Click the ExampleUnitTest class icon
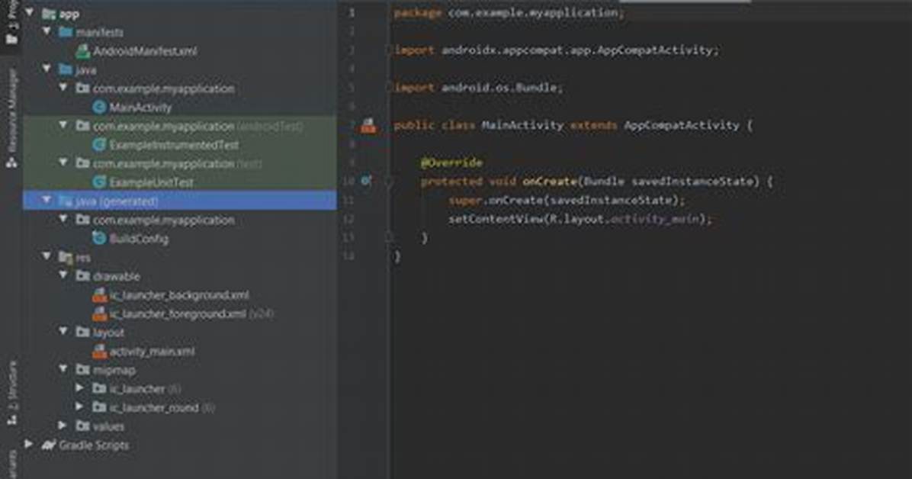912x479 pixels. [x=99, y=182]
